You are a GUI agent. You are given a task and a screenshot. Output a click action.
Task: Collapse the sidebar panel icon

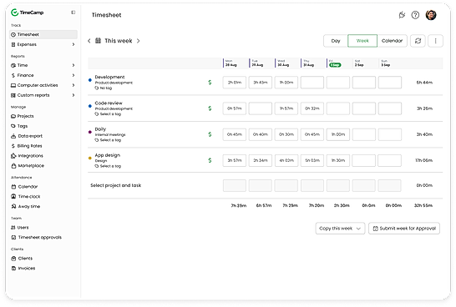tap(73, 13)
